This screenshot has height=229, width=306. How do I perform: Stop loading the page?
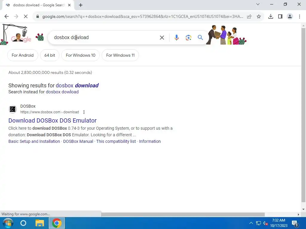[26, 17]
